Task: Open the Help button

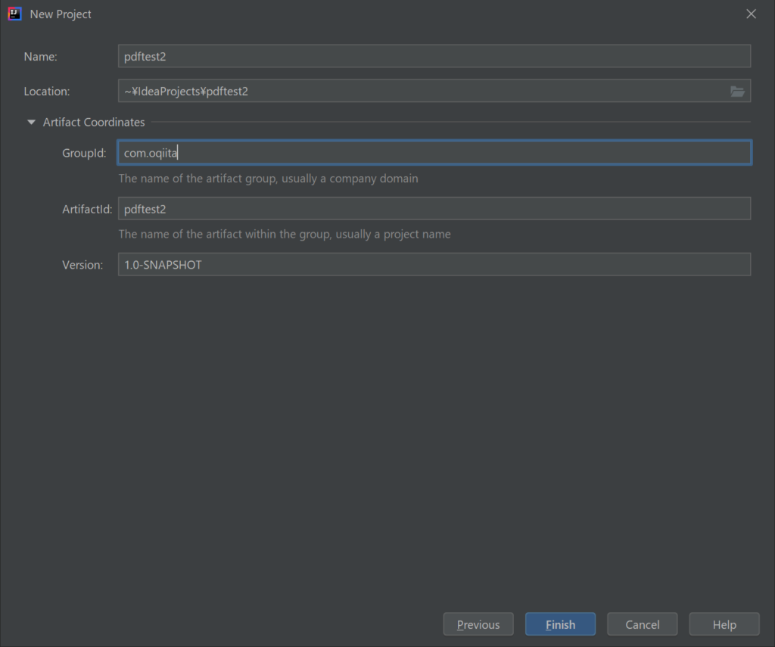Action: point(724,624)
